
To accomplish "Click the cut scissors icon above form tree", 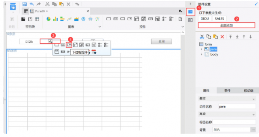I will (202, 37).
